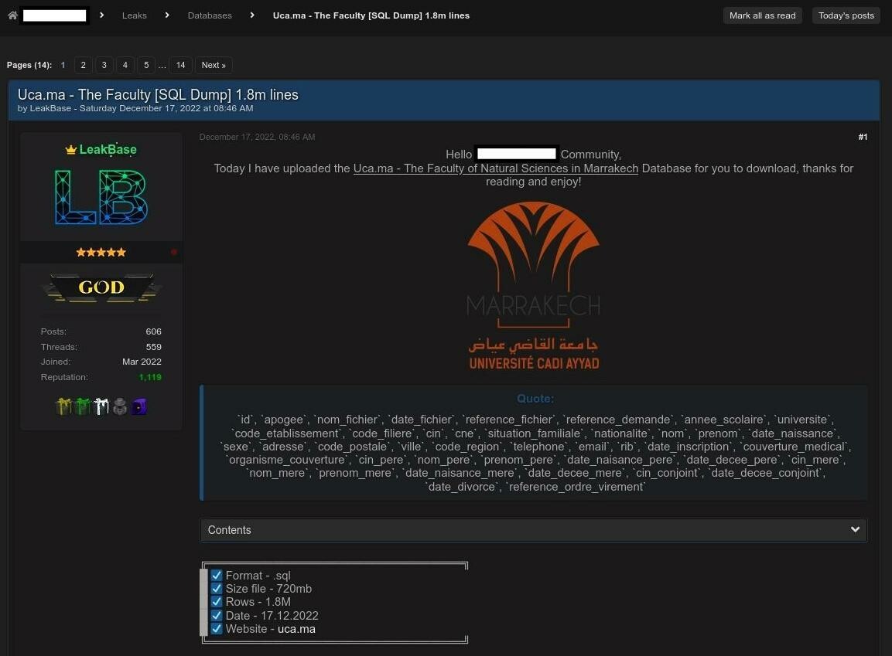Click the yellow gift award icon
The width and height of the screenshot is (892, 656).
tap(63, 406)
